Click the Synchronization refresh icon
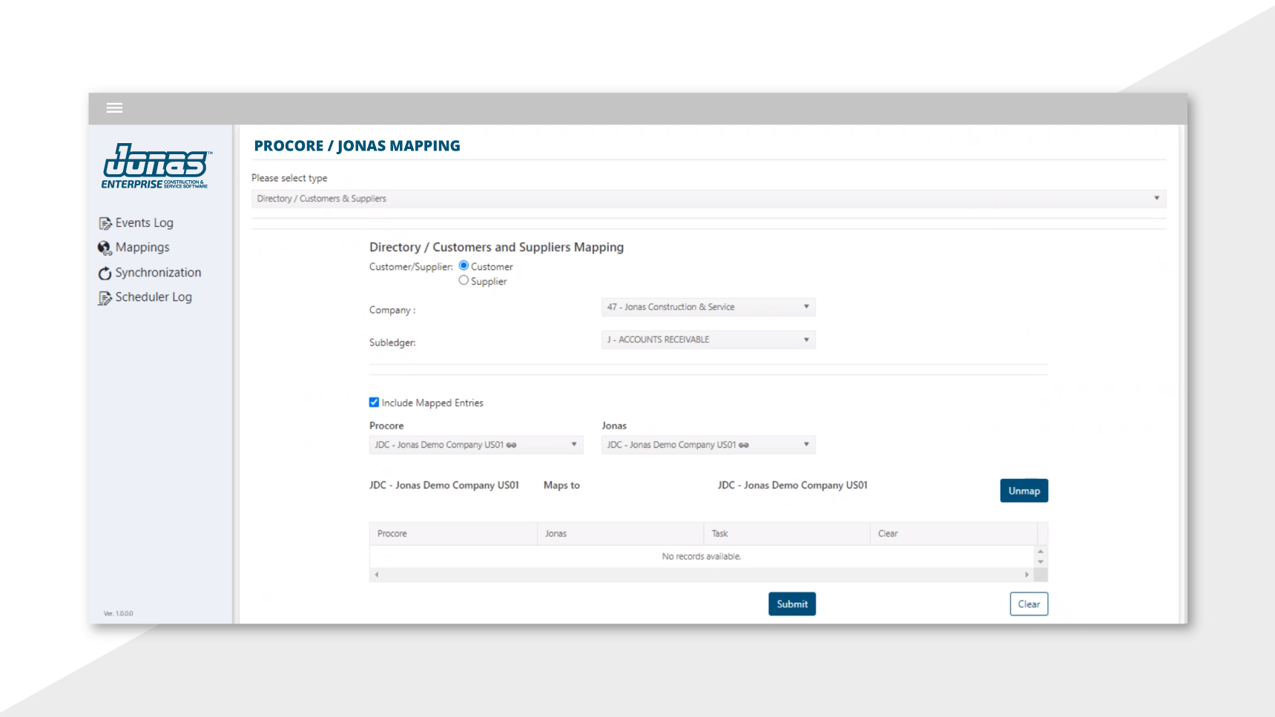 [105, 274]
